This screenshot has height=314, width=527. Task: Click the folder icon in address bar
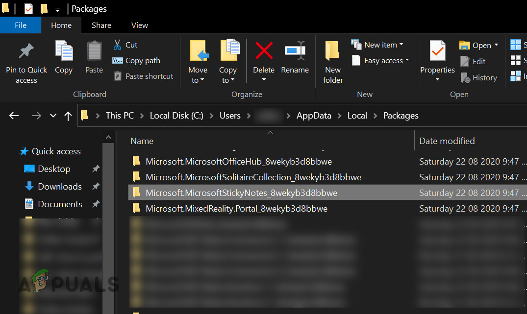click(x=84, y=116)
